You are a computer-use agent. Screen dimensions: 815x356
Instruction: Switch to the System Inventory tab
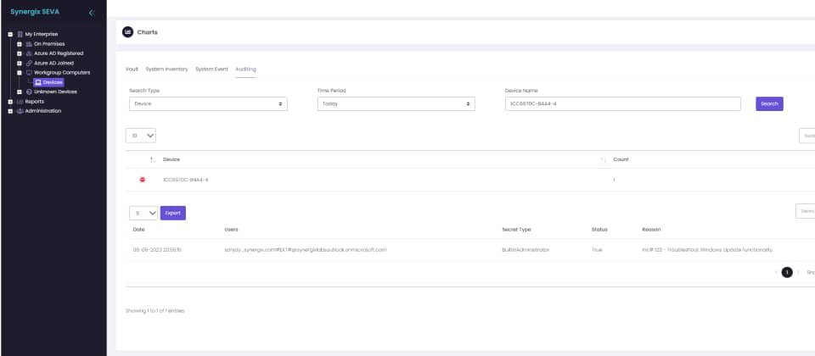[x=166, y=69]
